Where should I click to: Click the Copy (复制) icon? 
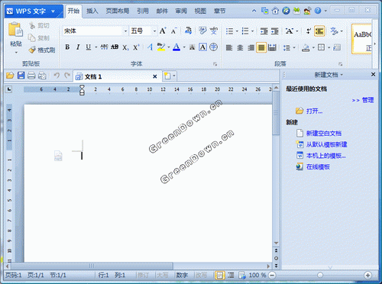32,37
